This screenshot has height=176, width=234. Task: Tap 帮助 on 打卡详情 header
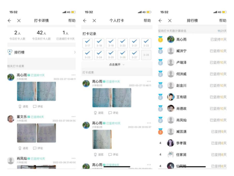pos(72,21)
